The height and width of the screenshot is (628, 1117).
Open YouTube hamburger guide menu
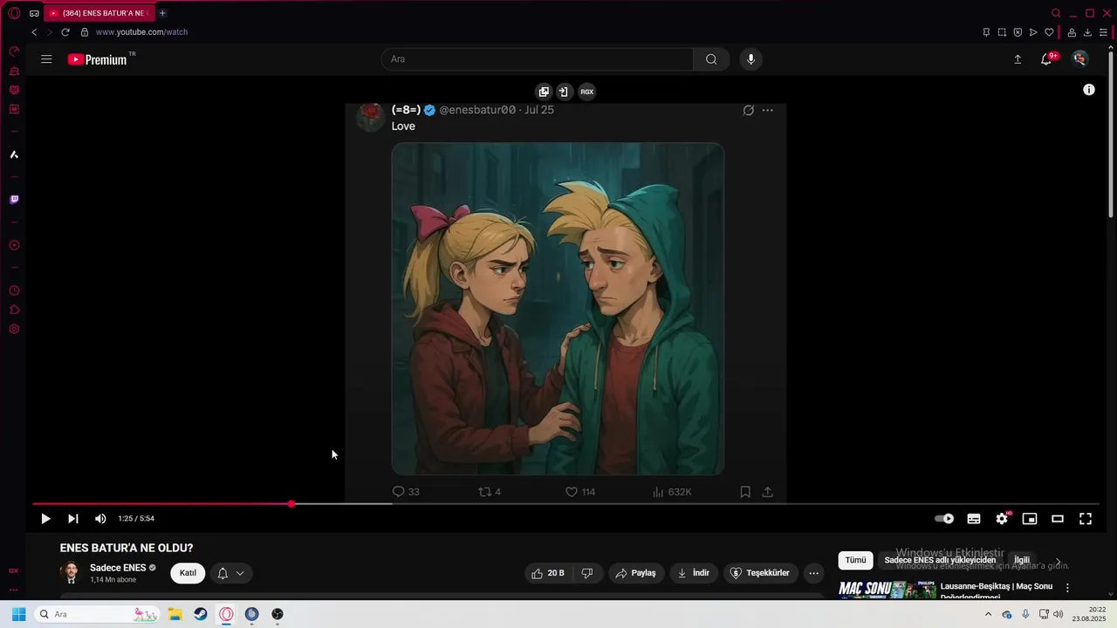pyautogui.click(x=46, y=59)
